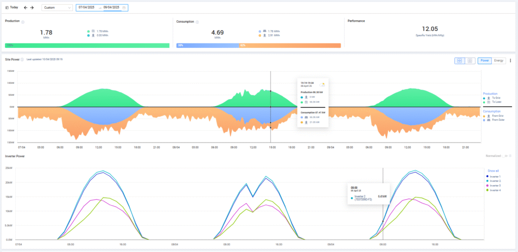Screen dimensions: 518x252
Task: Click the Today button
Action: pos(12,7)
